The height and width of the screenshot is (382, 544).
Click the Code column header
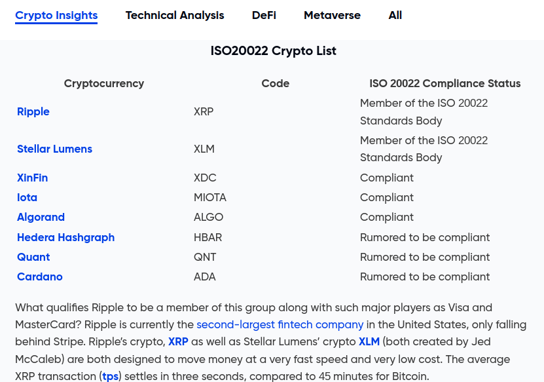[276, 84]
